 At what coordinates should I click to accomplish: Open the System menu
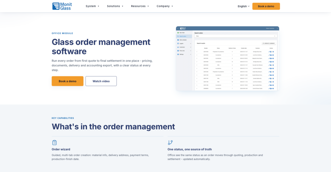(92, 6)
